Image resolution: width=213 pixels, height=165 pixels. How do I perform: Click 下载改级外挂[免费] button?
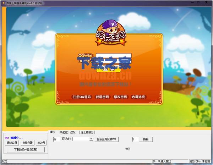[x=26, y=149]
